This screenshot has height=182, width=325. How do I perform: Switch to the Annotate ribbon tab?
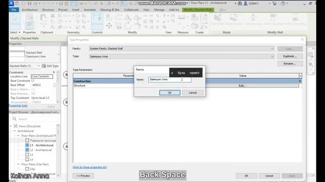click(89, 10)
